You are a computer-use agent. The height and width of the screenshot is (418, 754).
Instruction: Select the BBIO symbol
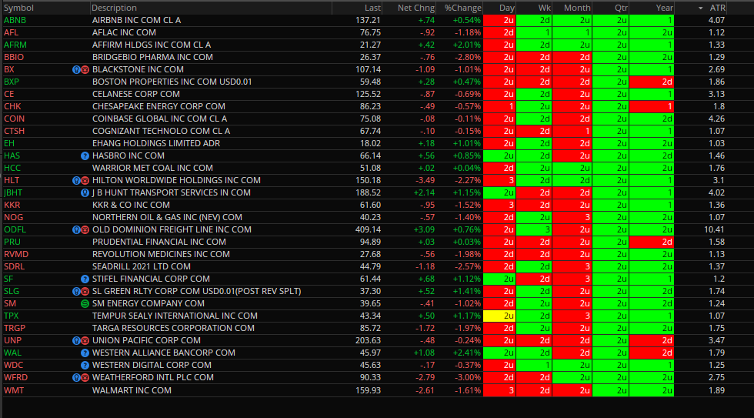14,57
